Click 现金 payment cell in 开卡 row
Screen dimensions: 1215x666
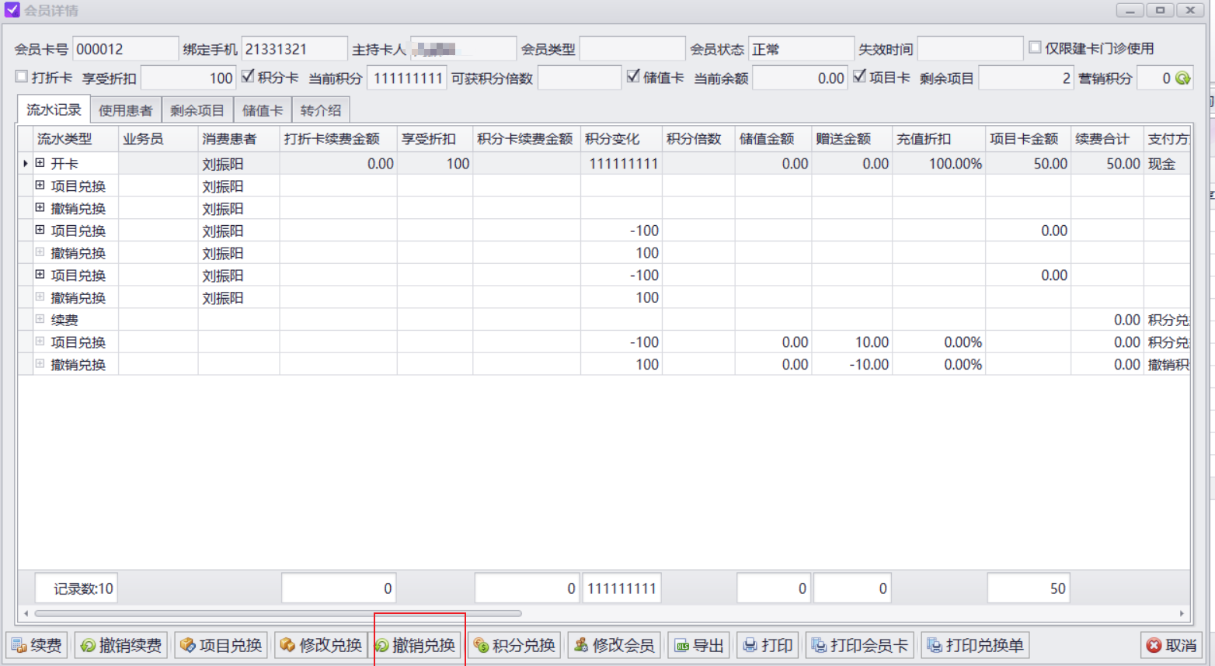point(1167,164)
